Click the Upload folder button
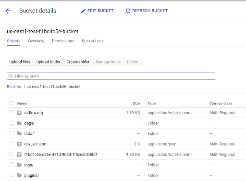246x181 pixels. point(48,62)
